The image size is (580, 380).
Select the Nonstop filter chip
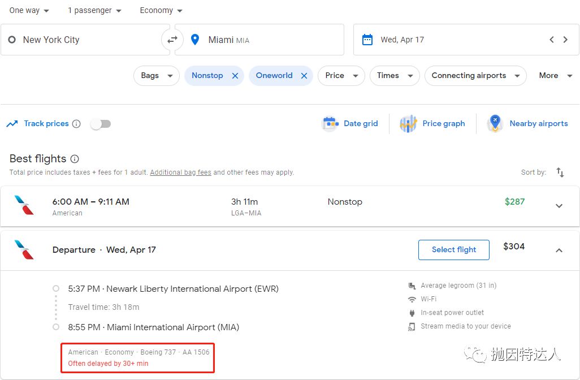coord(207,75)
